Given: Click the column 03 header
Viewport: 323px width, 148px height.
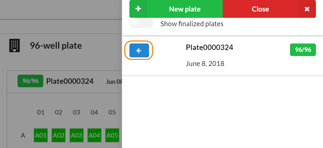Looking at the screenshot, I should 76,112.
